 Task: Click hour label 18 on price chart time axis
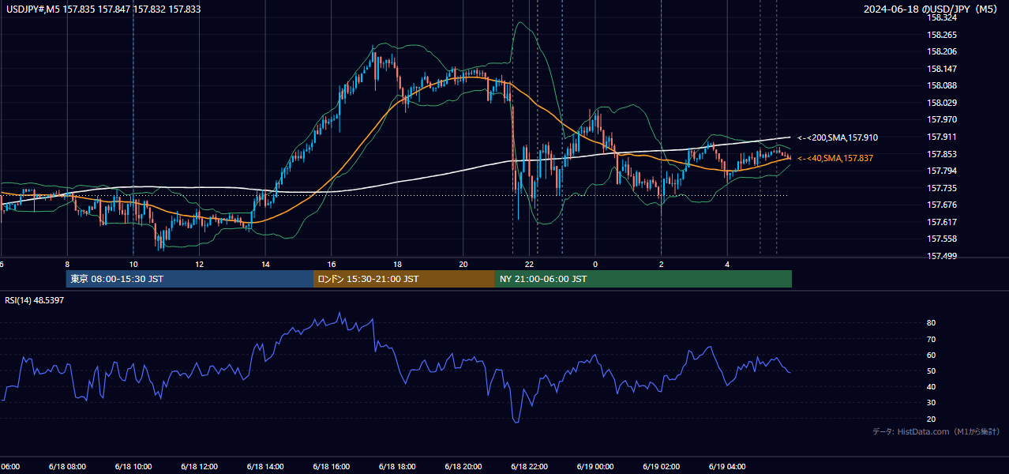(397, 265)
